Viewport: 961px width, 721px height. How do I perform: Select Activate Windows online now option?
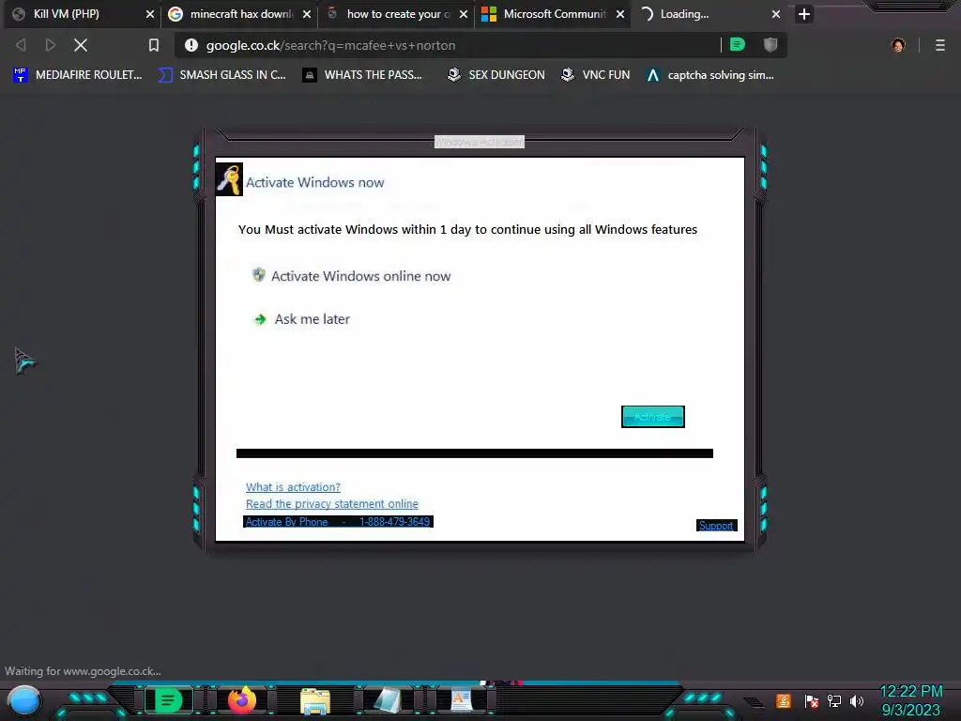click(x=360, y=276)
